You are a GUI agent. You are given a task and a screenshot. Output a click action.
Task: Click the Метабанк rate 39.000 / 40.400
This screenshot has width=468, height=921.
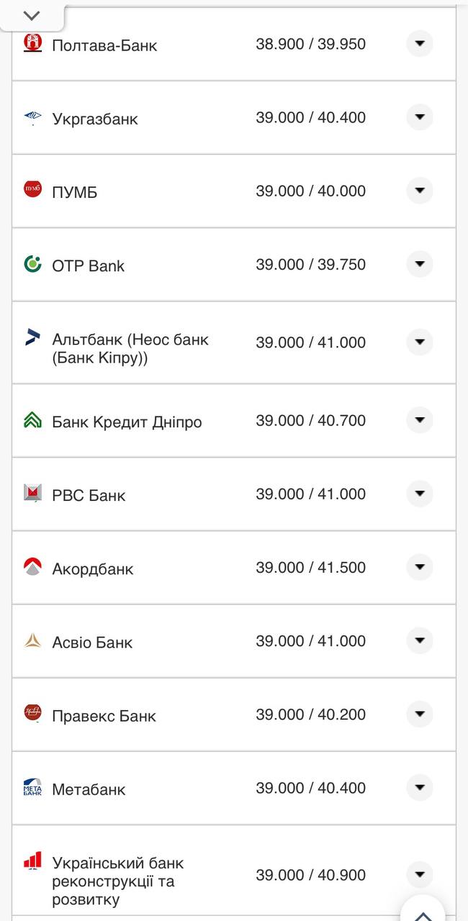coord(310,788)
